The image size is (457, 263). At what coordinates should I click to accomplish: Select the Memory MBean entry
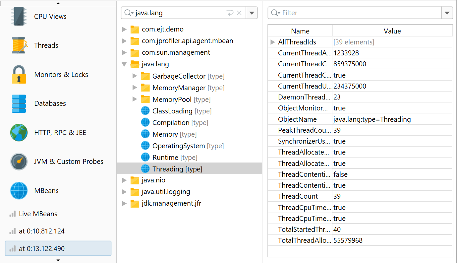165,134
